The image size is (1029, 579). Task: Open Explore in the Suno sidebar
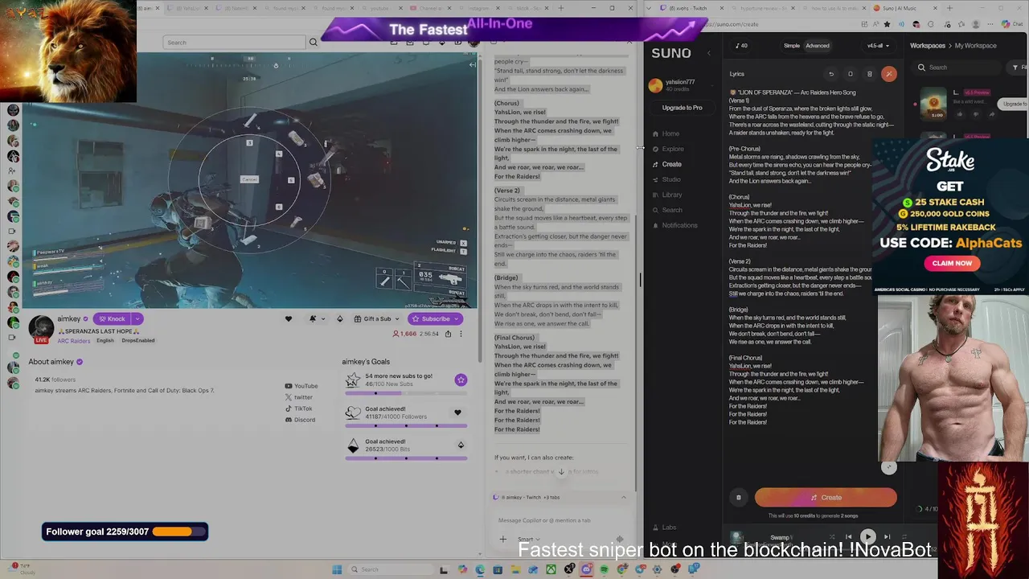(668, 149)
